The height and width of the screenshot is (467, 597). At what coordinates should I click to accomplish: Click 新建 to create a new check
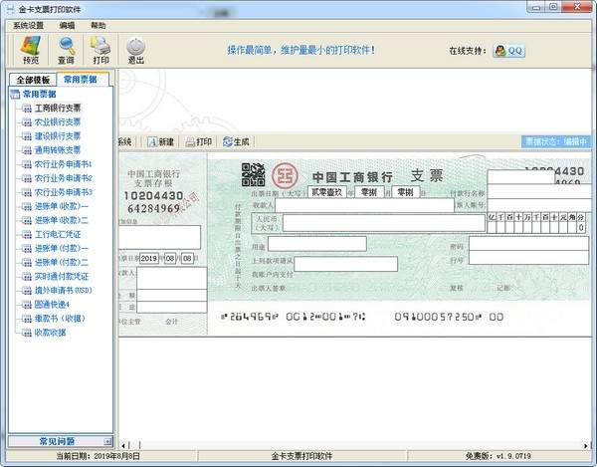pos(159,141)
